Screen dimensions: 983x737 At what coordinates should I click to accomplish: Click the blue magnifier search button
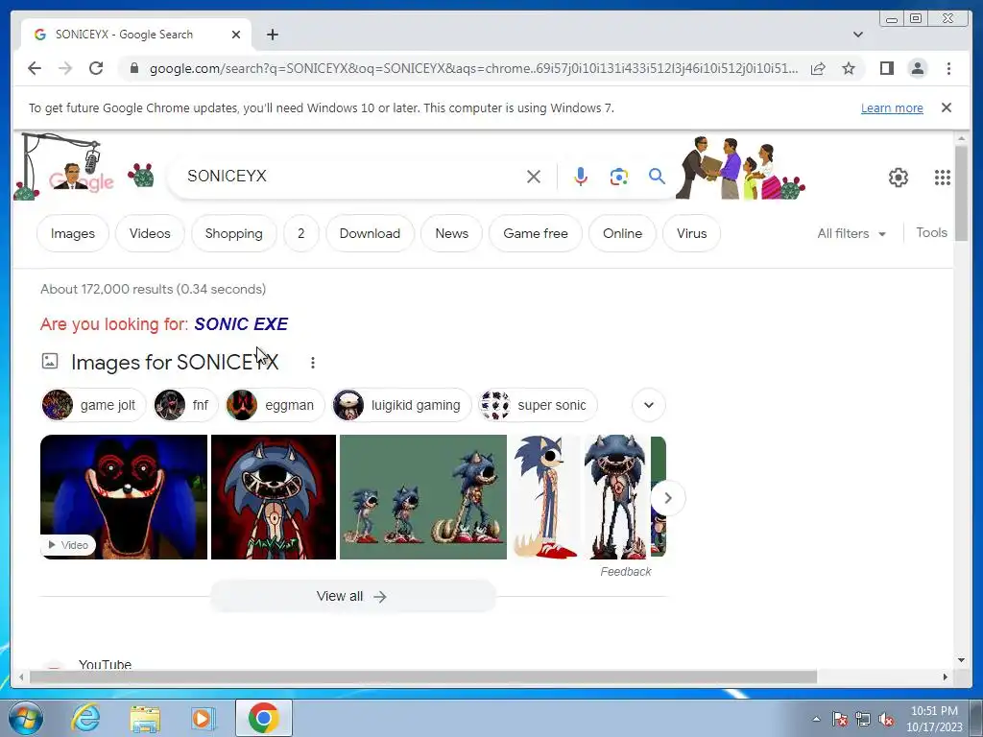click(x=657, y=177)
